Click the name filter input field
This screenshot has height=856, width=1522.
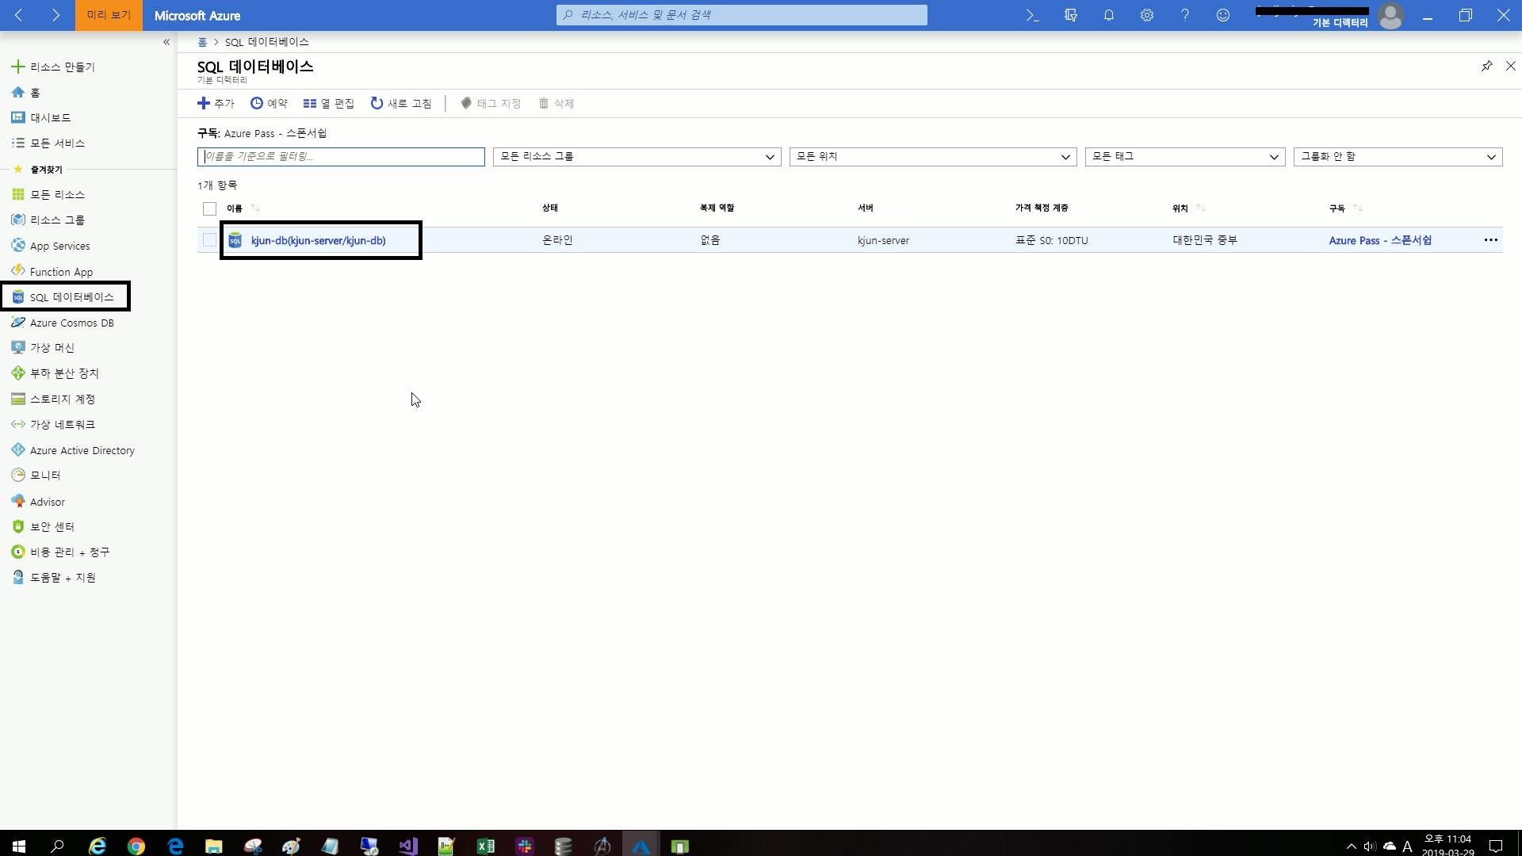[x=341, y=157]
